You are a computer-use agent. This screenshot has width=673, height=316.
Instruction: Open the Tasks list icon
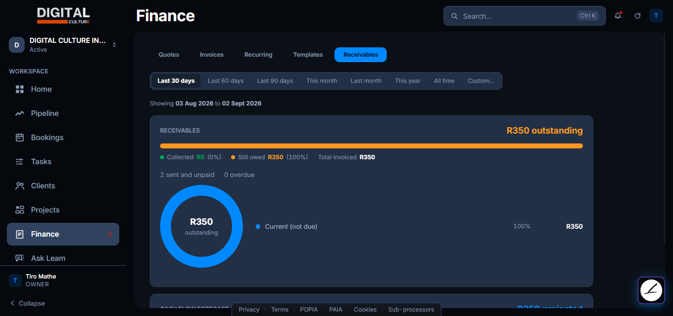tap(20, 162)
